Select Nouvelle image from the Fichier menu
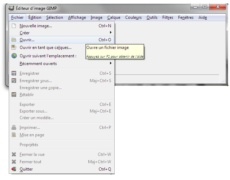The image size is (230, 180). pyautogui.click(x=36, y=26)
